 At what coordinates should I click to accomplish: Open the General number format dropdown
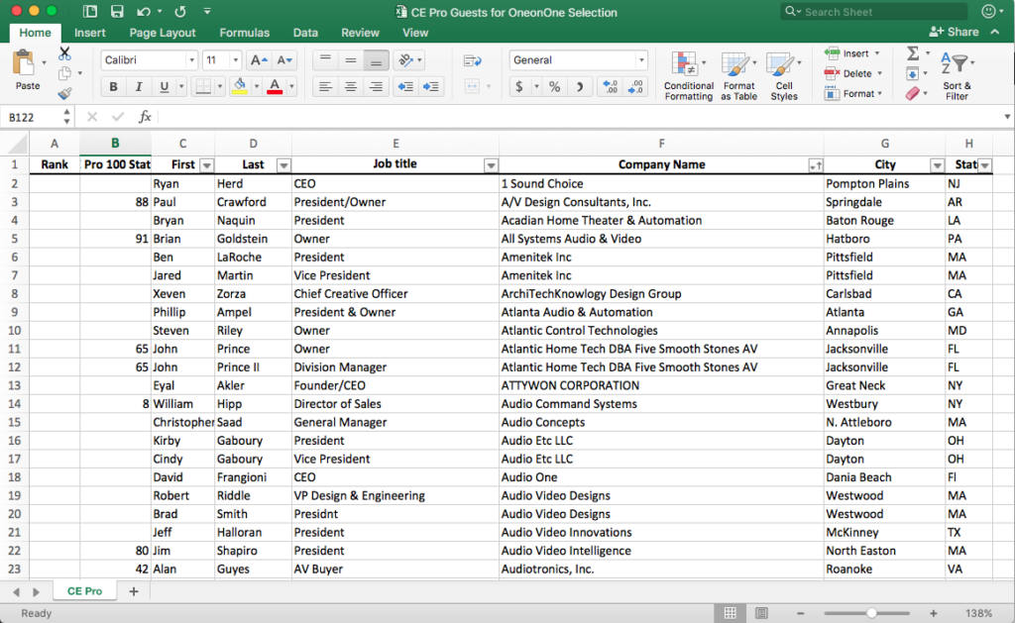point(641,60)
